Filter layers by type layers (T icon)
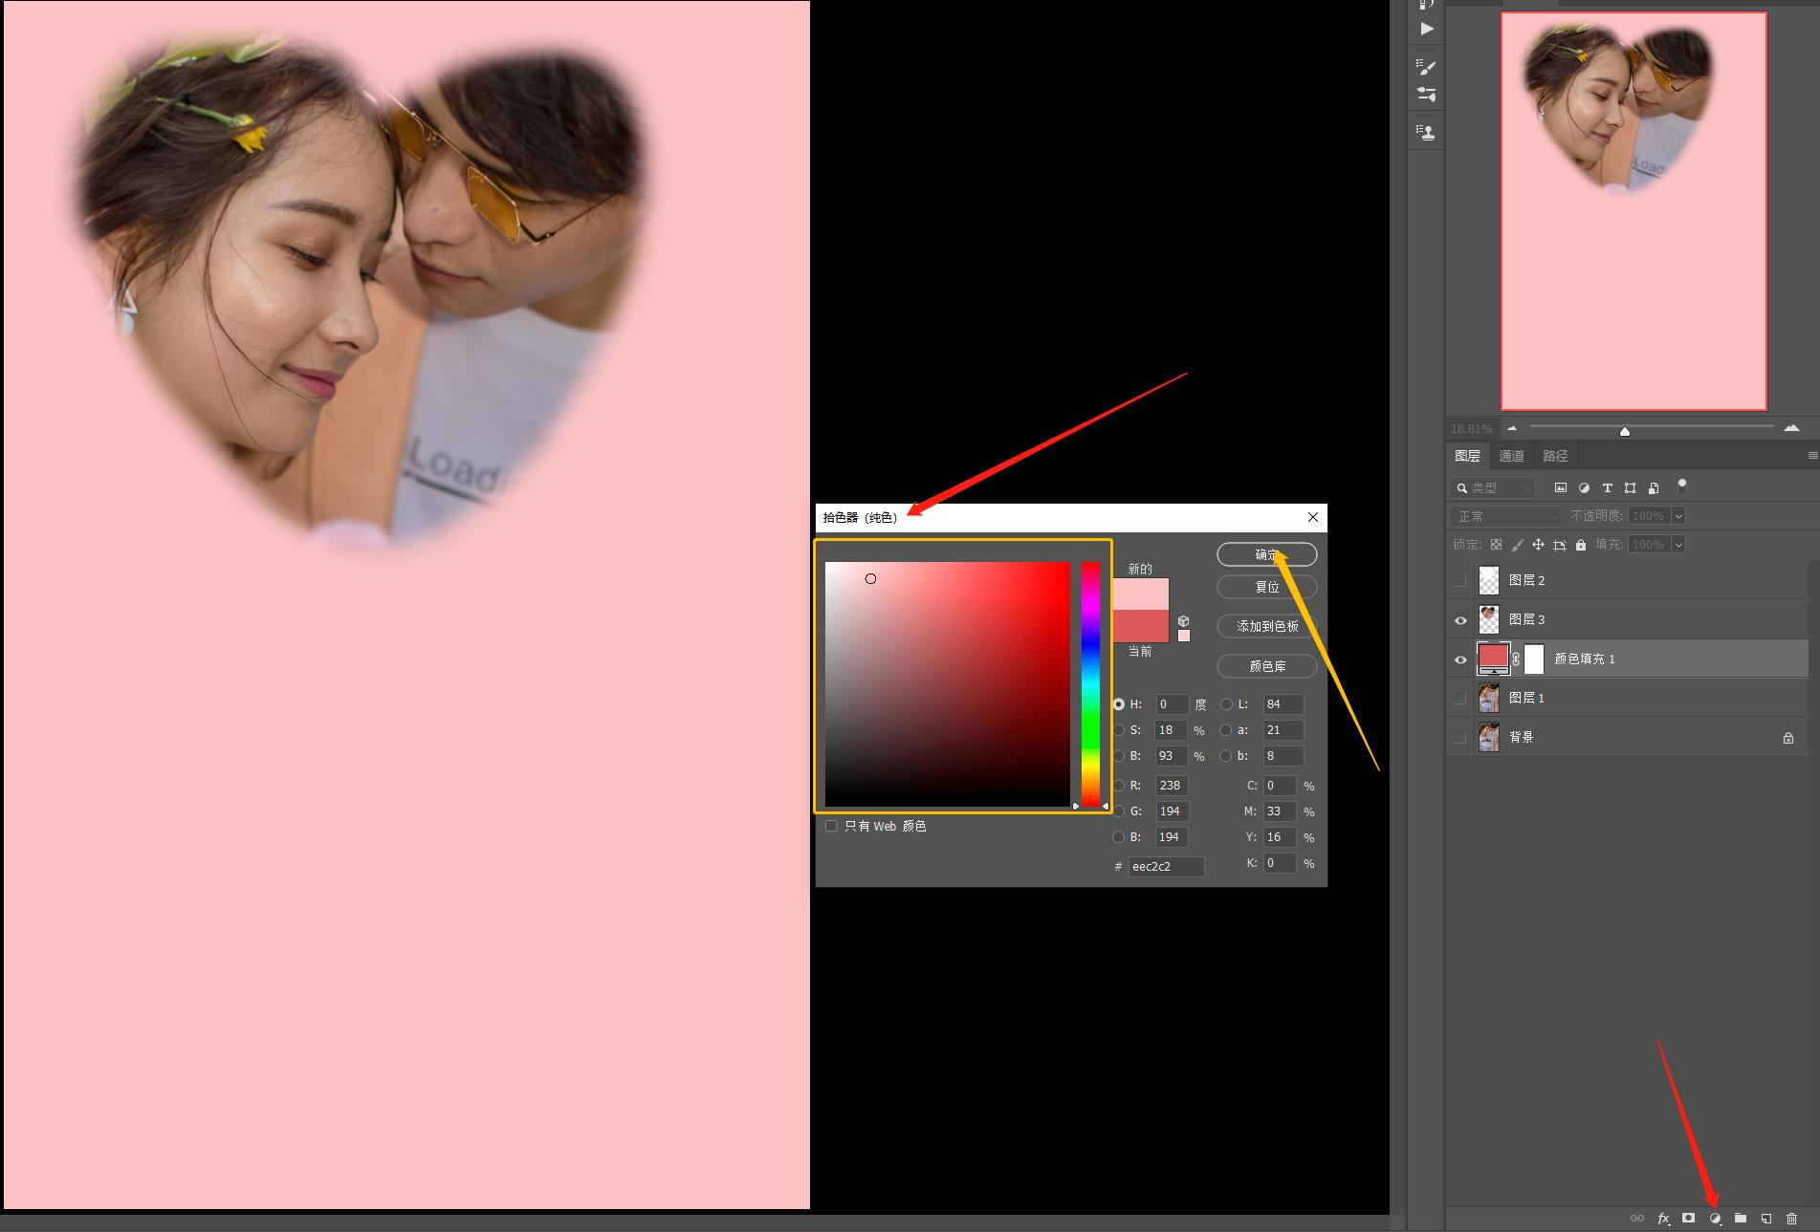 pos(1607,488)
